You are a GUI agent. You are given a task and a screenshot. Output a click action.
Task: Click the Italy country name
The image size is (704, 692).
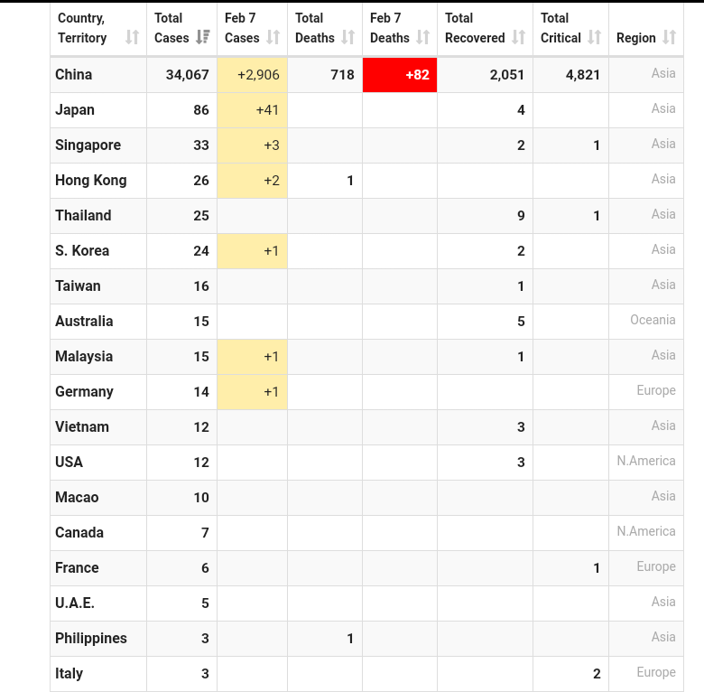(69, 674)
